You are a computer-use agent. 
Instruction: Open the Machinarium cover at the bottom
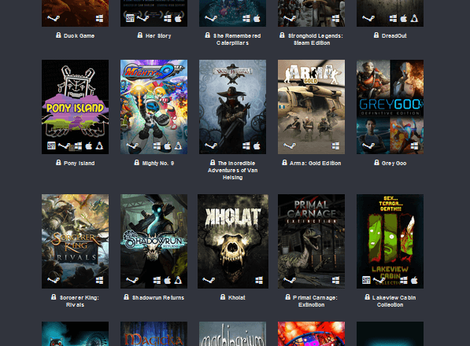pos(232,333)
